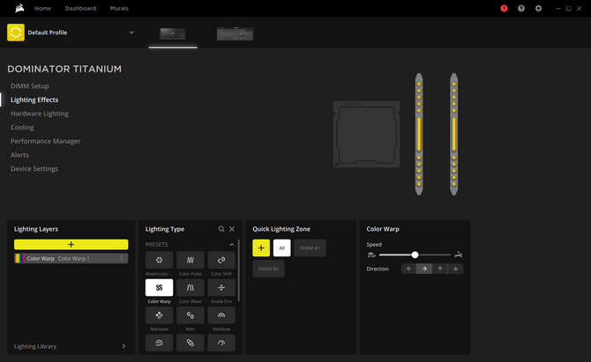Select the Color Pulse lighting preset

click(x=191, y=260)
